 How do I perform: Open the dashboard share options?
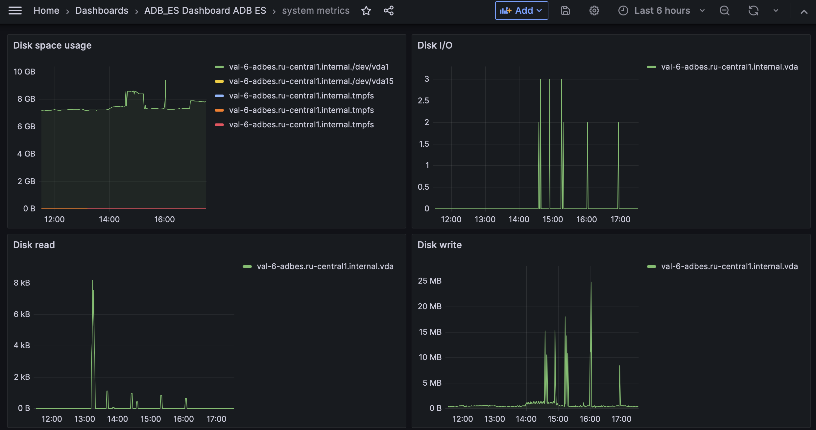point(388,11)
